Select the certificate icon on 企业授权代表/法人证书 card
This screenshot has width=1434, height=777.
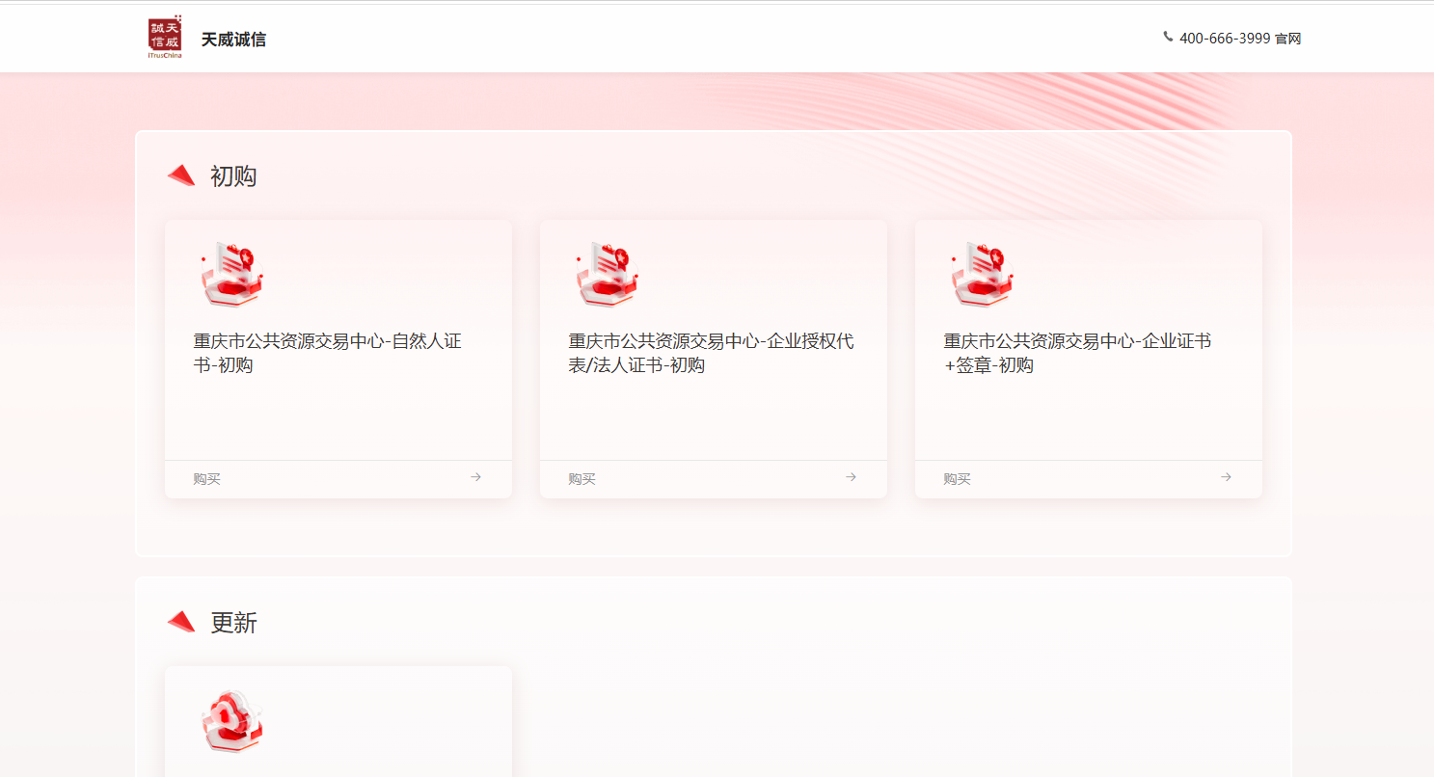[608, 274]
